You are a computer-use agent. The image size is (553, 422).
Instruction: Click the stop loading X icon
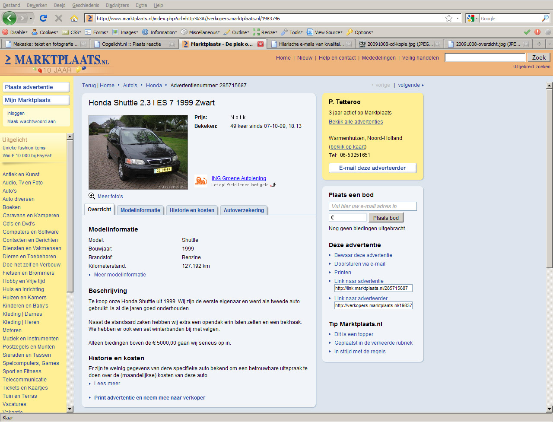click(x=59, y=18)
